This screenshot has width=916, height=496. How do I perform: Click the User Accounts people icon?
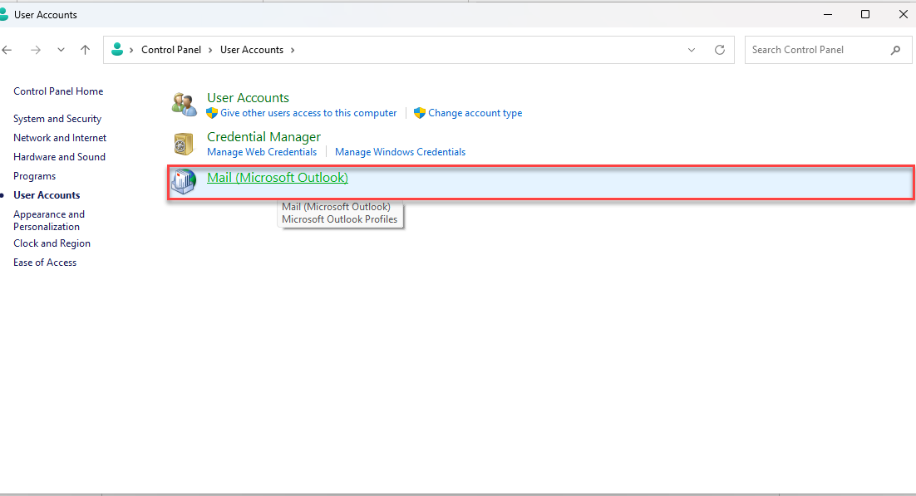point(183,105)
